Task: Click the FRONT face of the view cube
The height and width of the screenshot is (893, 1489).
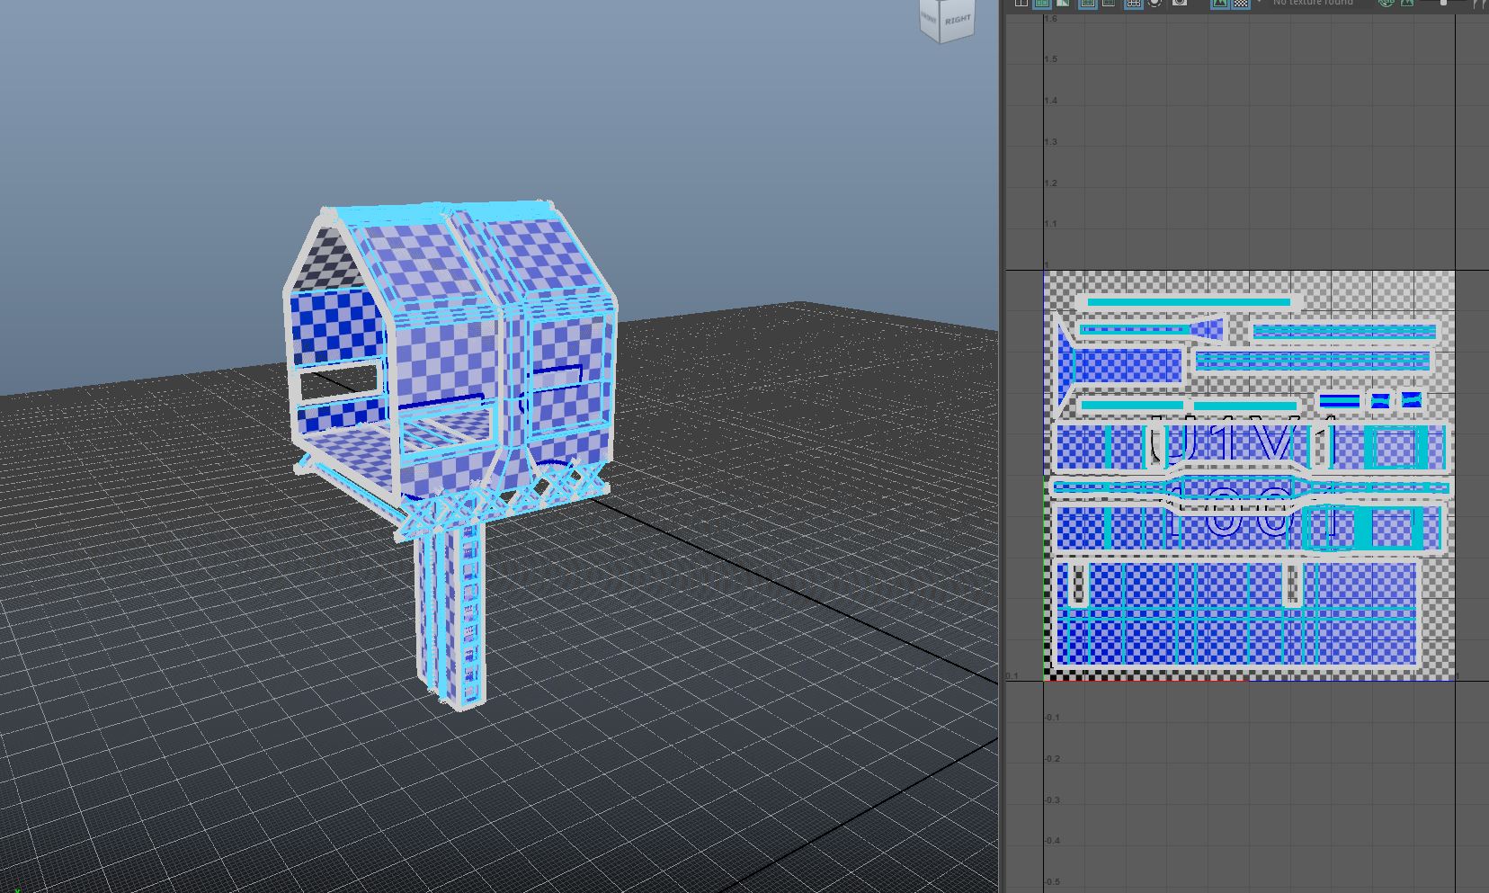Action: [x=929, y=18]
